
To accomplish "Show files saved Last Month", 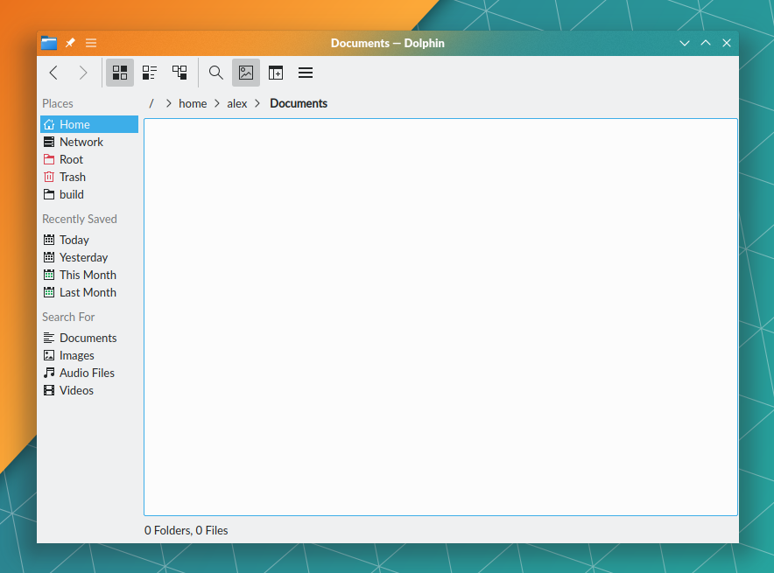I will 89,292.
